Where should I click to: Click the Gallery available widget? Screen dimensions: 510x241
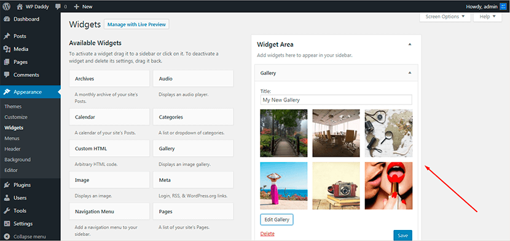tap(193, 149)
